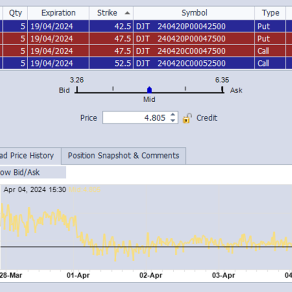This screenshot has height=292, width=292.
Task: Sort by the Symbol column header
Action: (194, 13)
